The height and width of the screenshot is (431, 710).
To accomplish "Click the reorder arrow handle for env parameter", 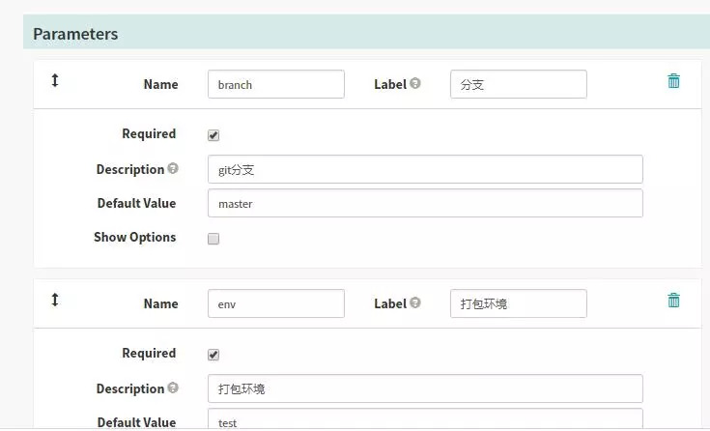I will (55, 300).
